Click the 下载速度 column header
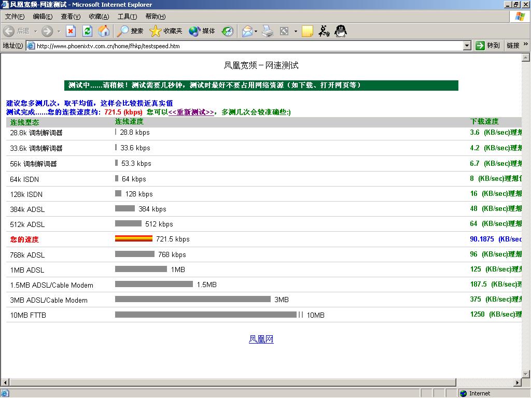Viewport: 531px width, 398px height. tap(484, 121)
